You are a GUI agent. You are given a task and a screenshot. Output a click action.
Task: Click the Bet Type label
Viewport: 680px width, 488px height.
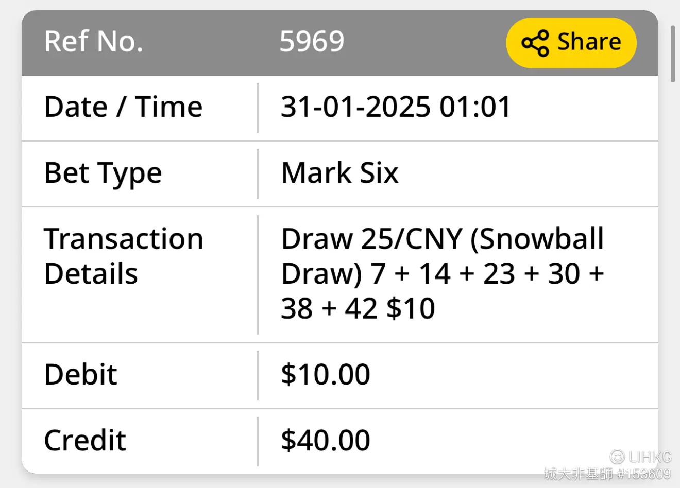click(x=103, y=173)
